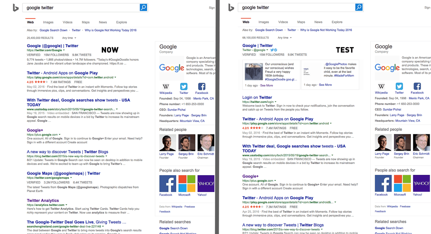Open Twitter icon in right Google card
Viewport: 431px width, 234px height.
coord(399,86)
